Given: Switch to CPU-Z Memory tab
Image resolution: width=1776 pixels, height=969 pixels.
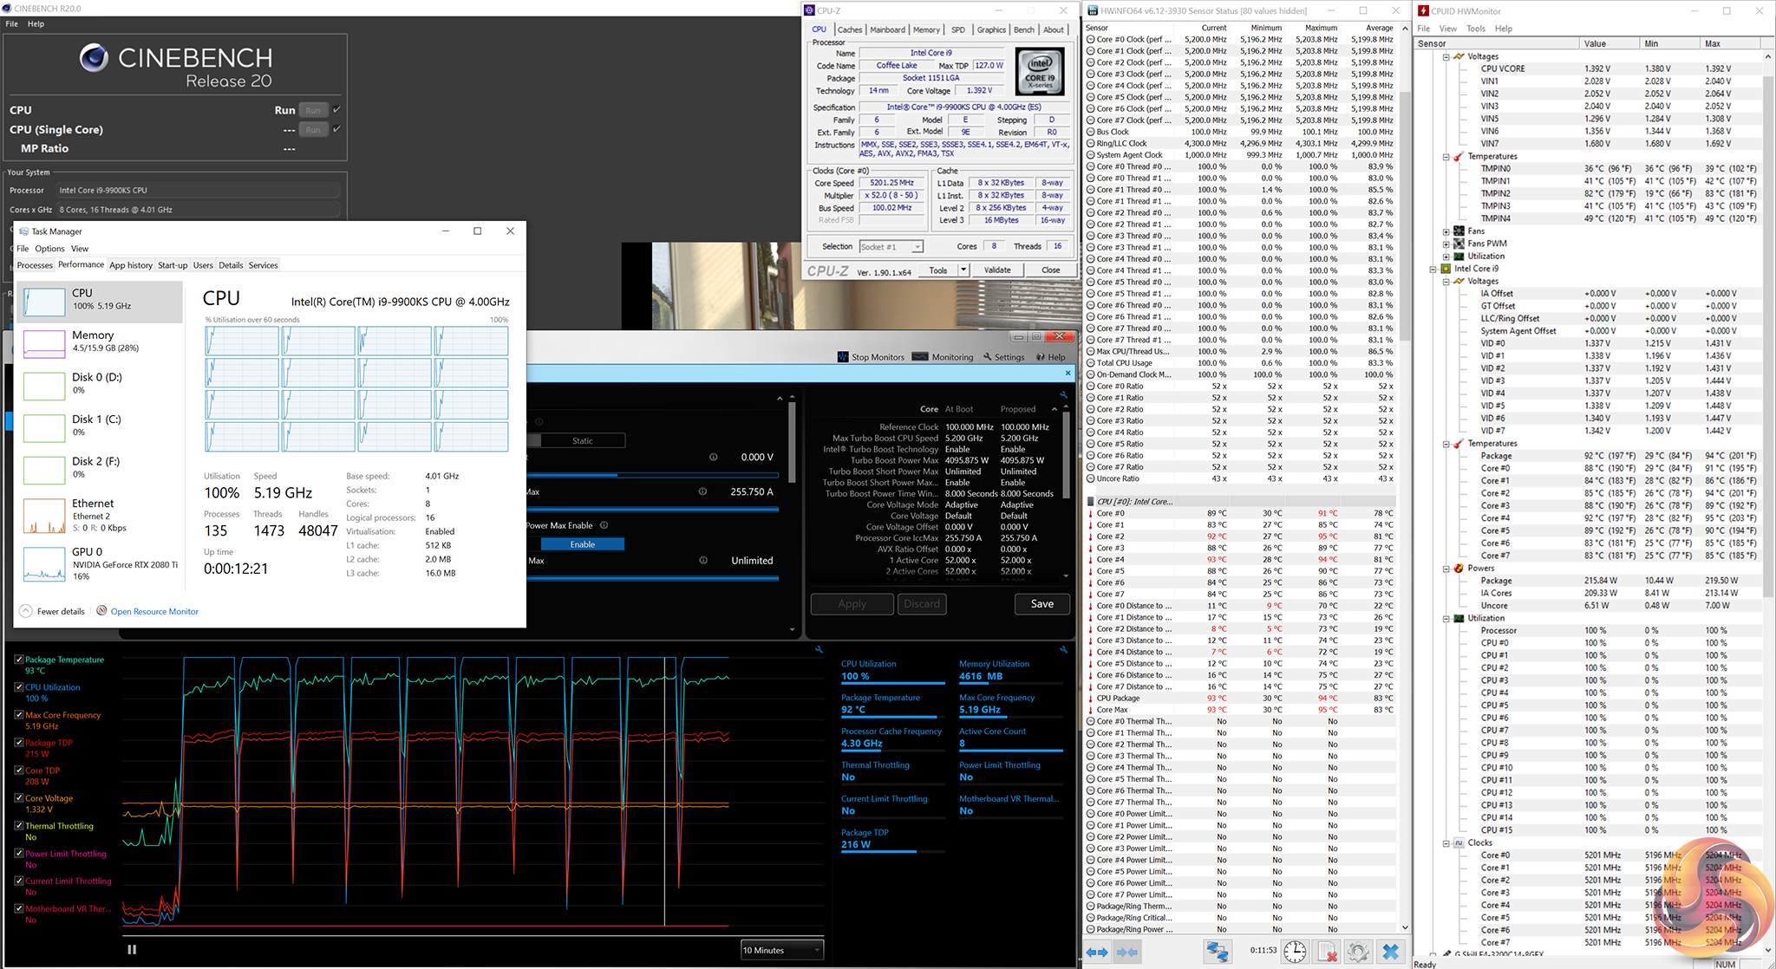Looking at the screenshot, I should click(x=926, y=29).
